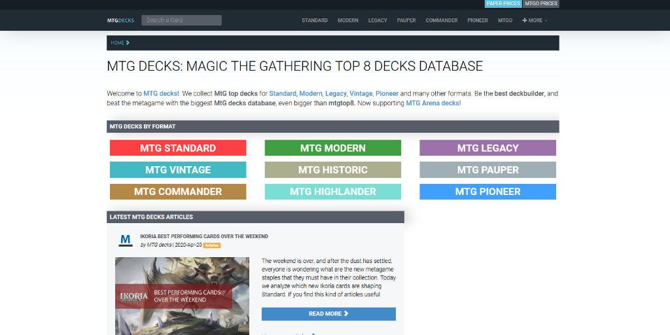The height and width of the screenshot is (335, 670).
Task: Open the MODERN nav menu item
Action: tap(348, 20)
